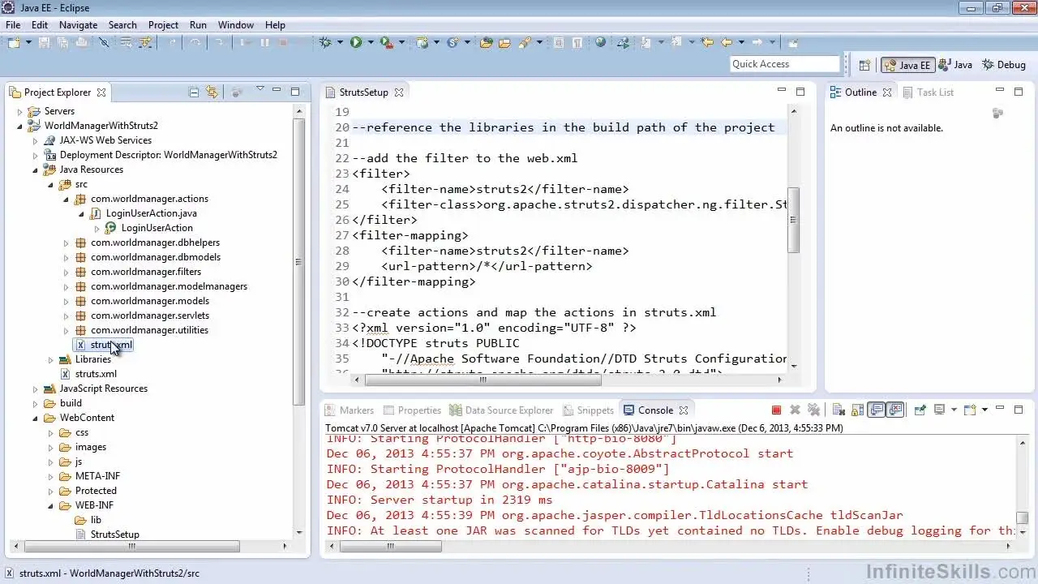Click the Quick Access search field
The width and height of the screenshot is (1038, 584).
tap(784, 64)
